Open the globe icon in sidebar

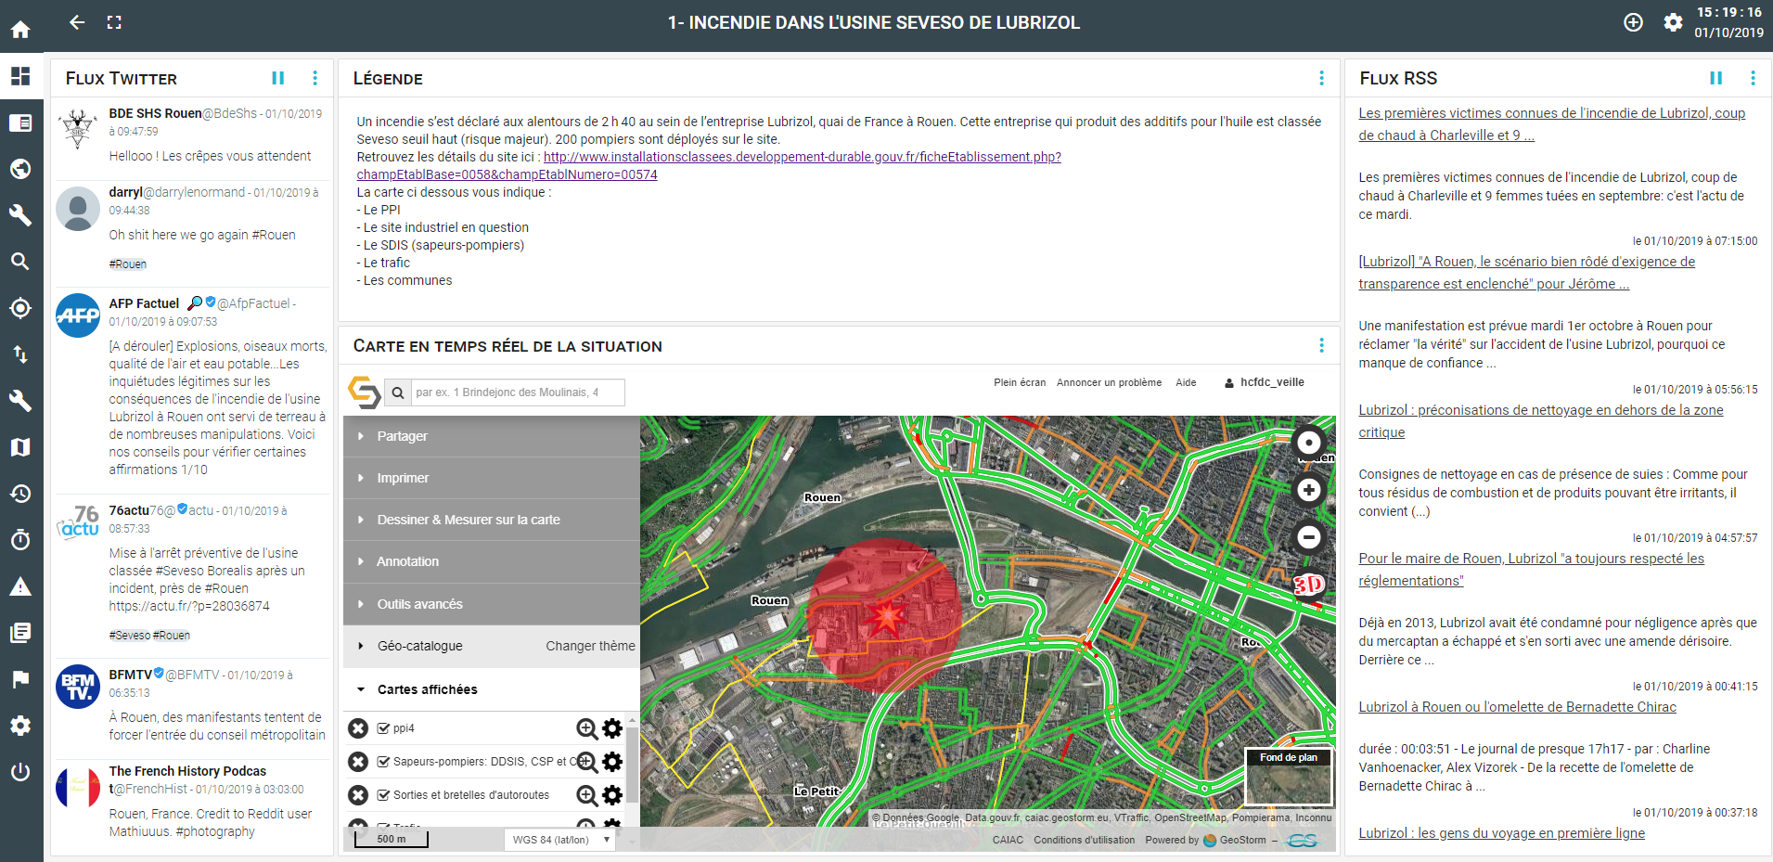pos(20,169)
